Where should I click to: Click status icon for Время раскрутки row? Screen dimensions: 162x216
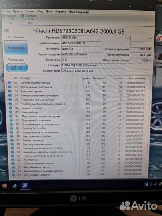10,91
